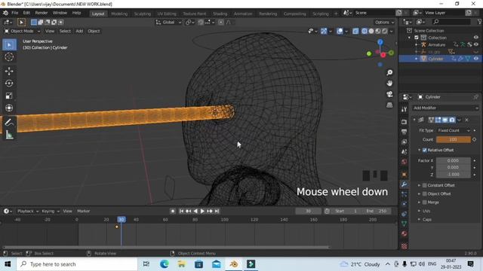Open Windows Start menu

8,264
